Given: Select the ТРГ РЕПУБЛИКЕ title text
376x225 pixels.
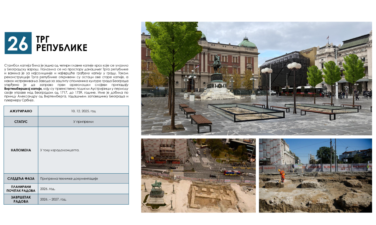Looking at the screenshot, I should coord(61,44).
